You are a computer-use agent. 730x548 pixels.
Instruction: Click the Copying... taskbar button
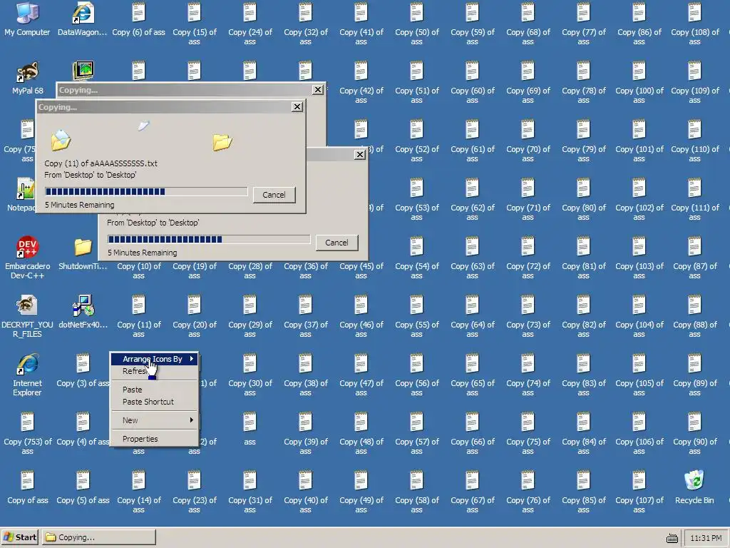click(x=99, y=537)
